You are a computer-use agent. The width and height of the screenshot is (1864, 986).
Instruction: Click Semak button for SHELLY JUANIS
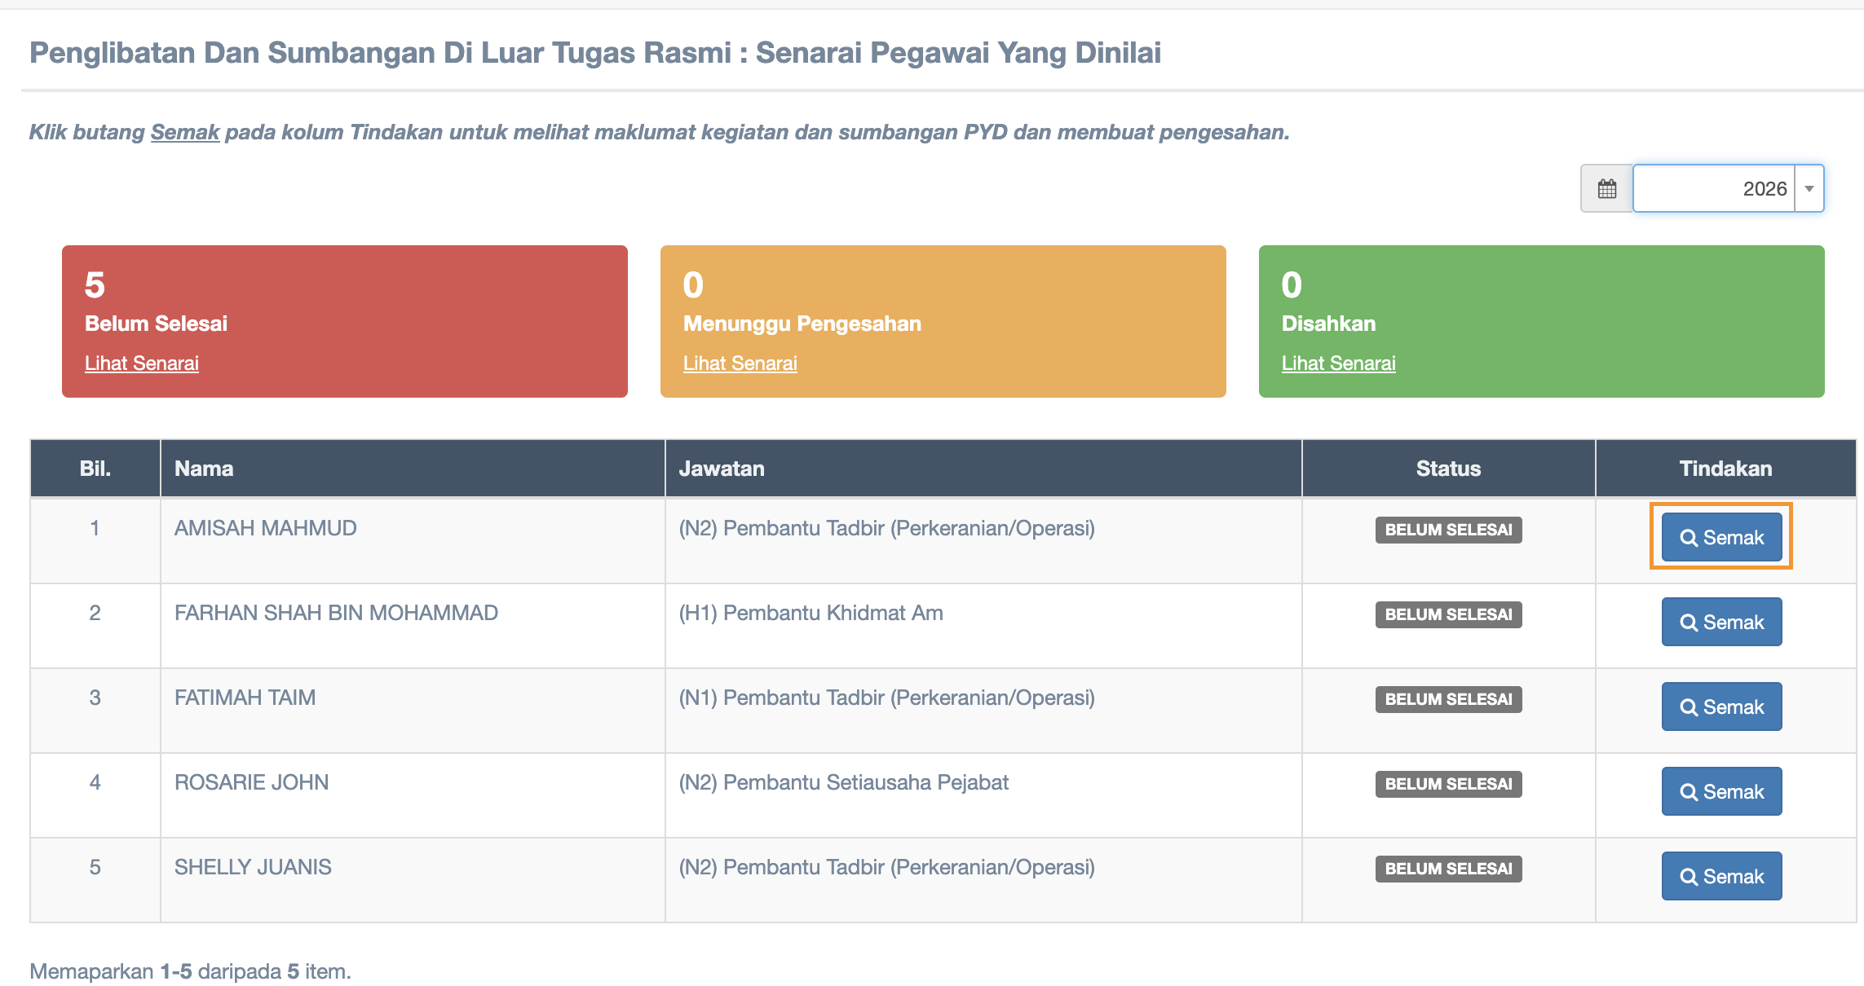1721,877
